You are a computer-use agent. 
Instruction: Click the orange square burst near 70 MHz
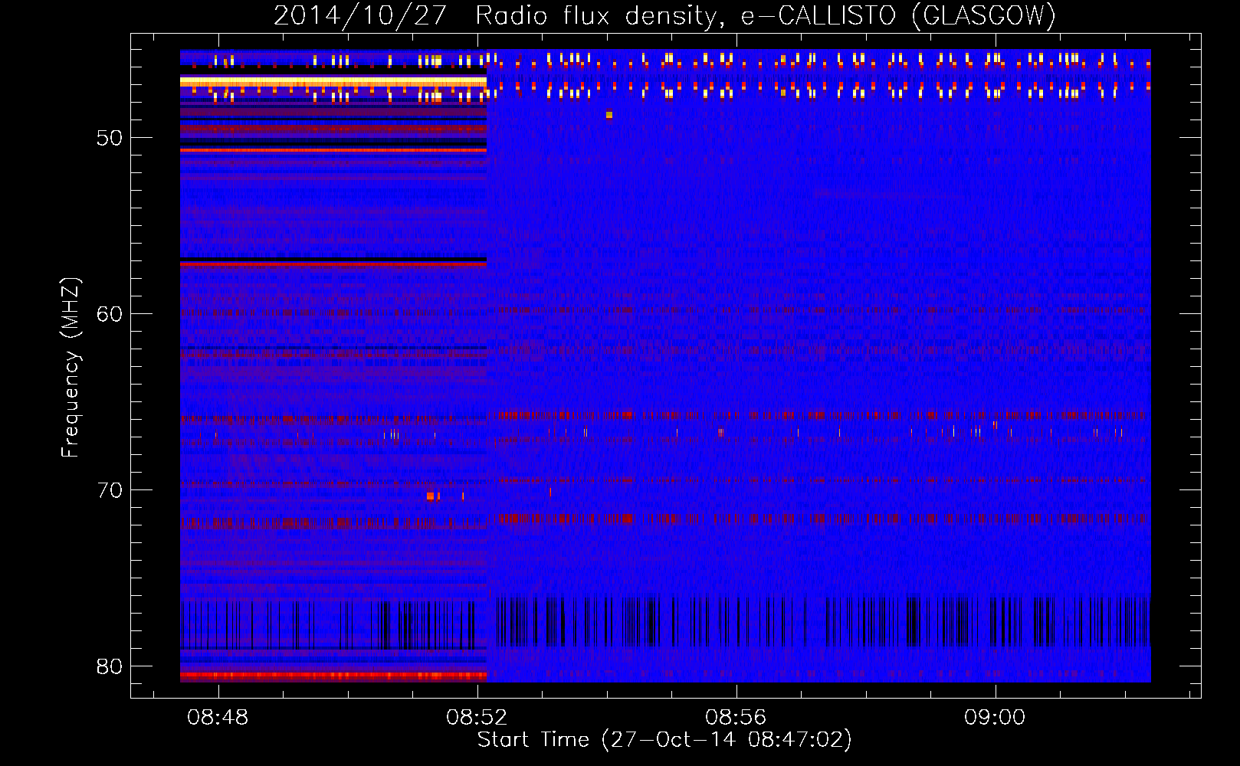tap(430, 496)
